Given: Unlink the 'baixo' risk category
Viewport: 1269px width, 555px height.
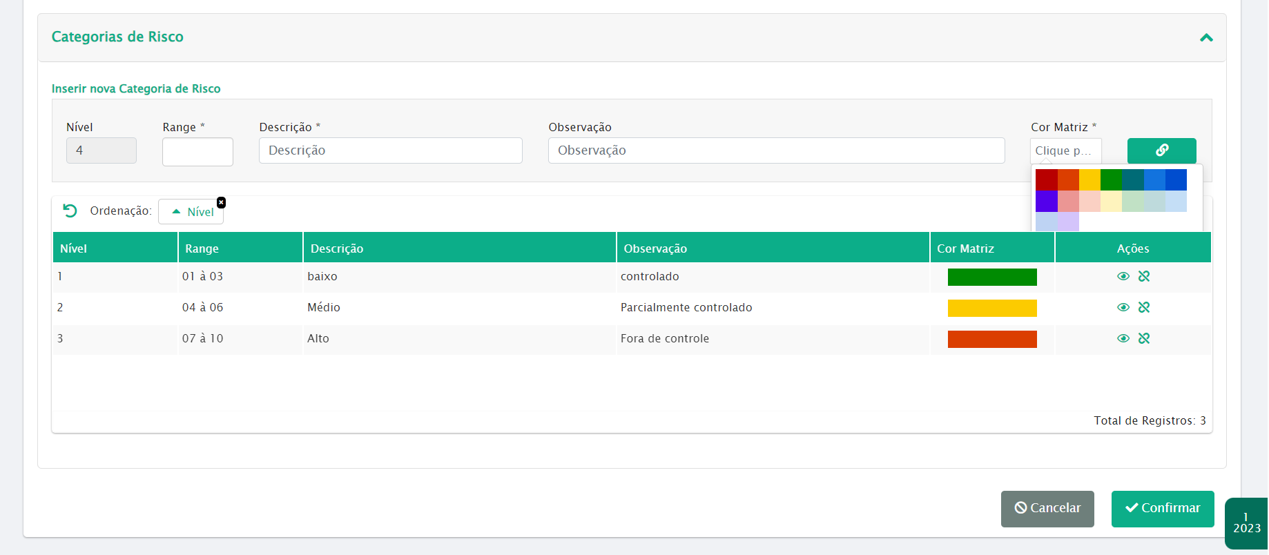Looking at the screenshot, I should click(1144, 276).
